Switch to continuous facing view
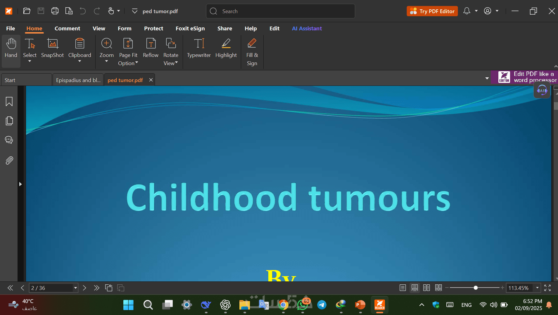Image resolution: width=558 pixels, height=315 pixels. [438, 288]
